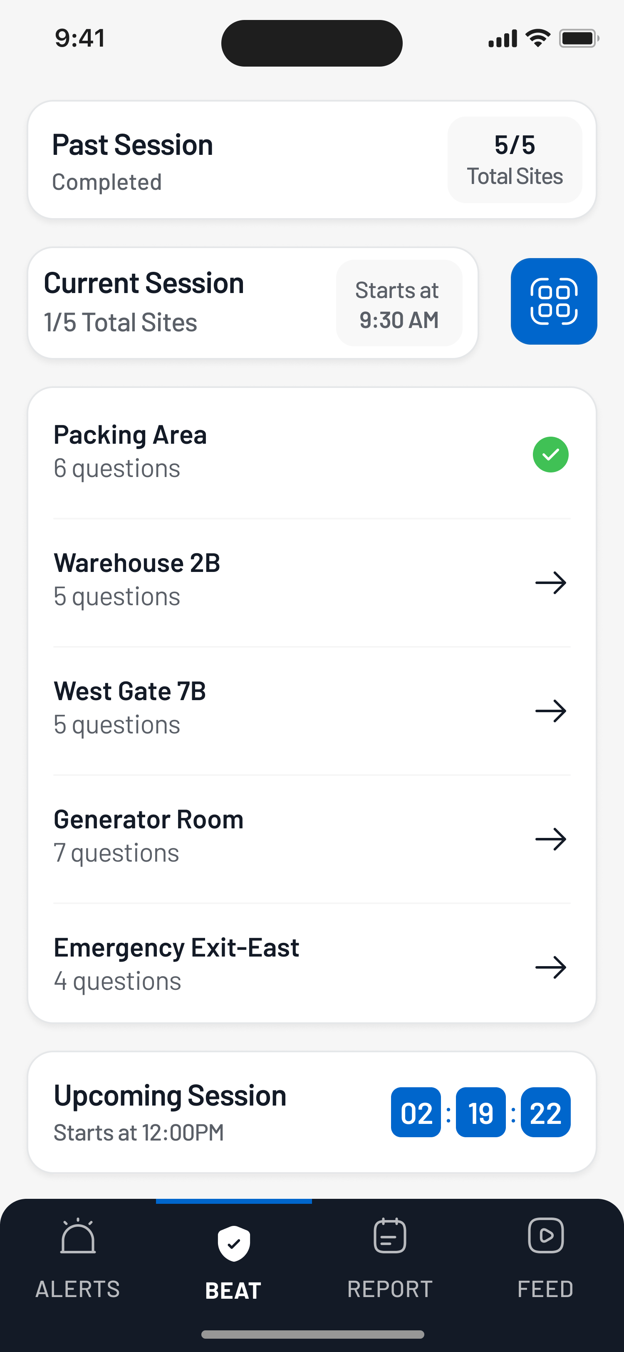Open Emergency Exit-East via its arrow
The width and height of the screenshot is (624, 1352).
(551, 967)
